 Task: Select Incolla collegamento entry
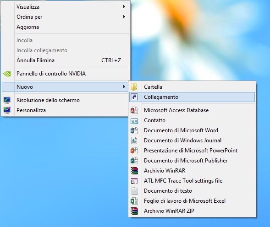pyautogui.click(x=66, y=50)
